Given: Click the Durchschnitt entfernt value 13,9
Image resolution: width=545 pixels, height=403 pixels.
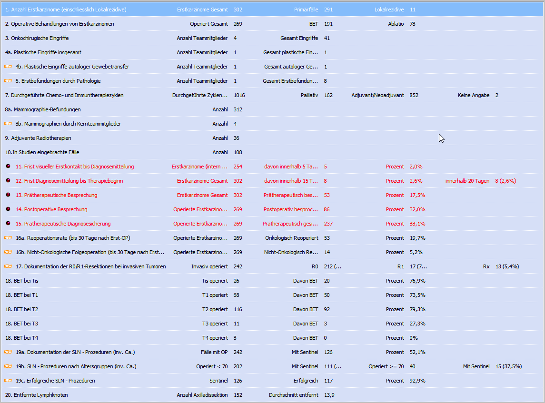Looking at the screenshot, I should tap(329, 394).
